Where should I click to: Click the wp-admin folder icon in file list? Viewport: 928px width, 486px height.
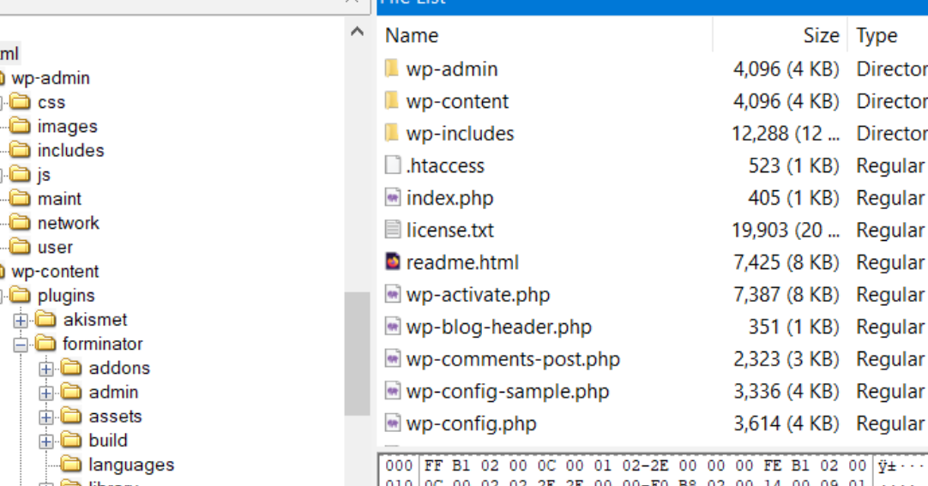(392, 69)
